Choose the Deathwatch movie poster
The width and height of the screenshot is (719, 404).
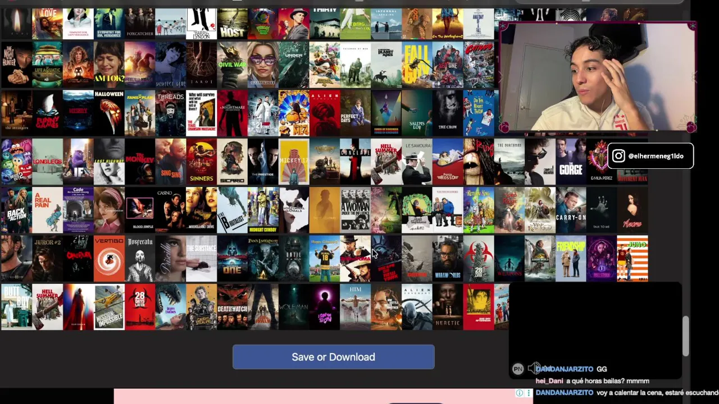[232, 307]
